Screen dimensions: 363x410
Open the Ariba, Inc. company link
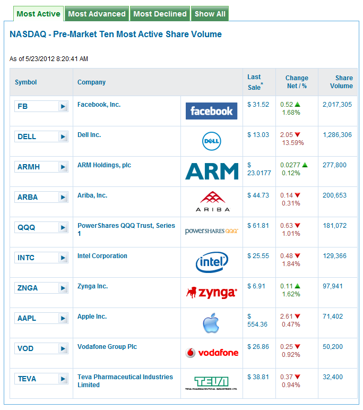(x=92, y=195)
